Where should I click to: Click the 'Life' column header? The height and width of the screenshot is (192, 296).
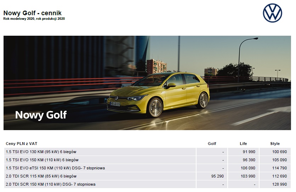[x=243, y=144]
